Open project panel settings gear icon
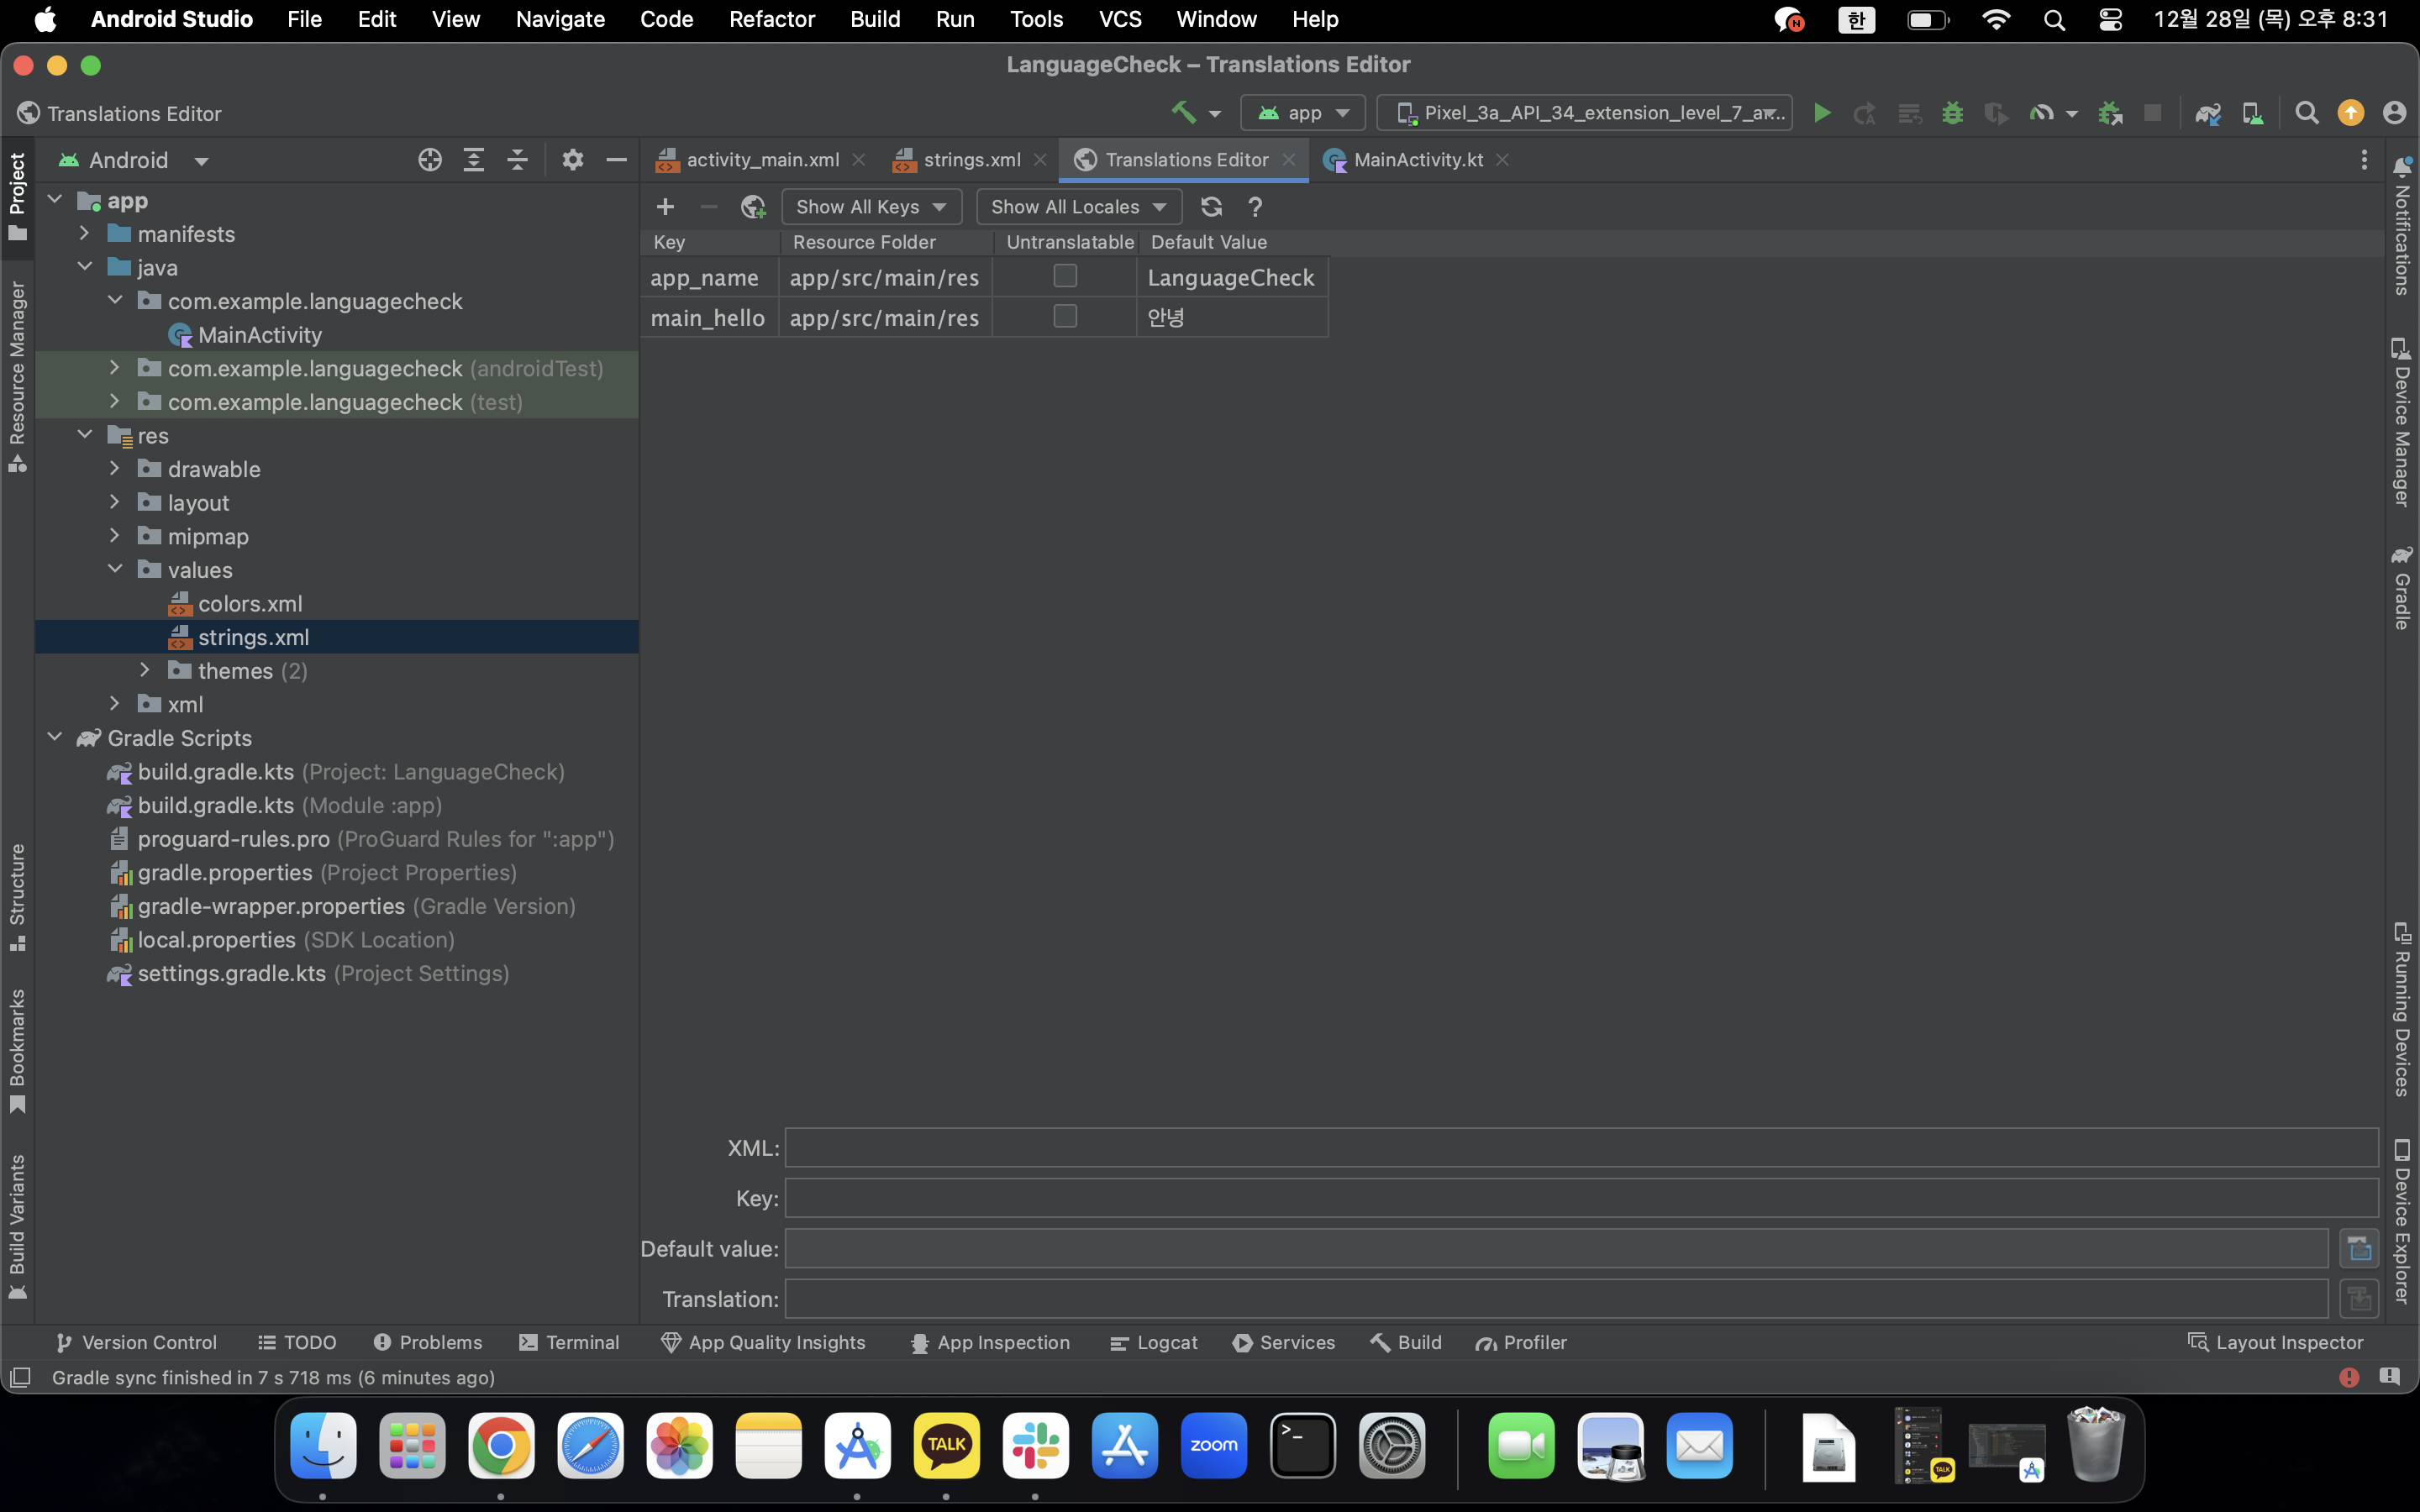Image resolution: width=2420 pixels, height=1512 pixels. [x=572, y=160]
